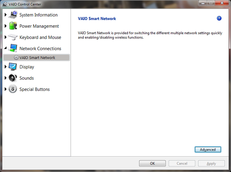Click the Power Management battery icon
The height and width of the screenshot is (172, 231).
[13, 26]
